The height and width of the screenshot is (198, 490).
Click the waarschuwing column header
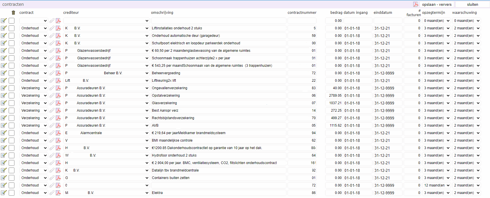coord(465,13)
